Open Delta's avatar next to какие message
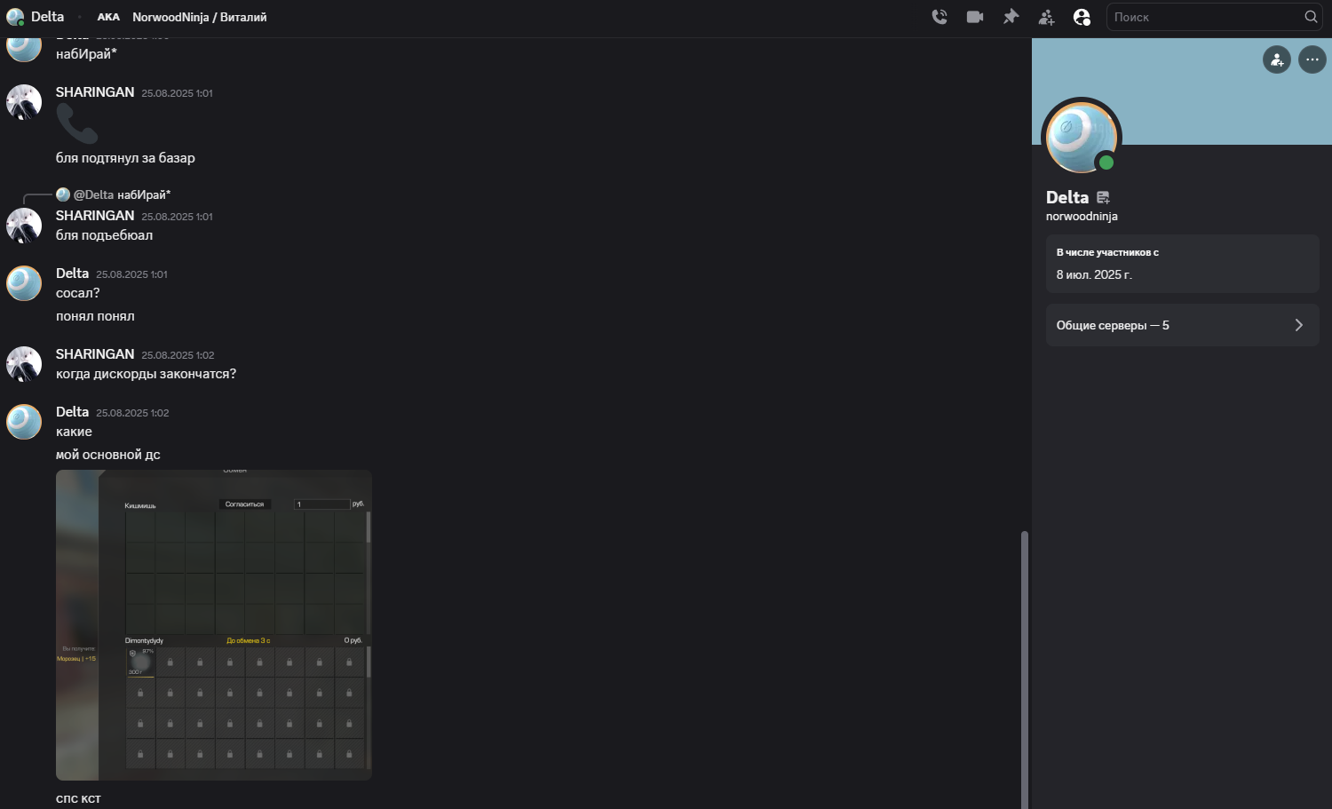The height and width of the screenshot is (809, 1332). tap(24, 422)
